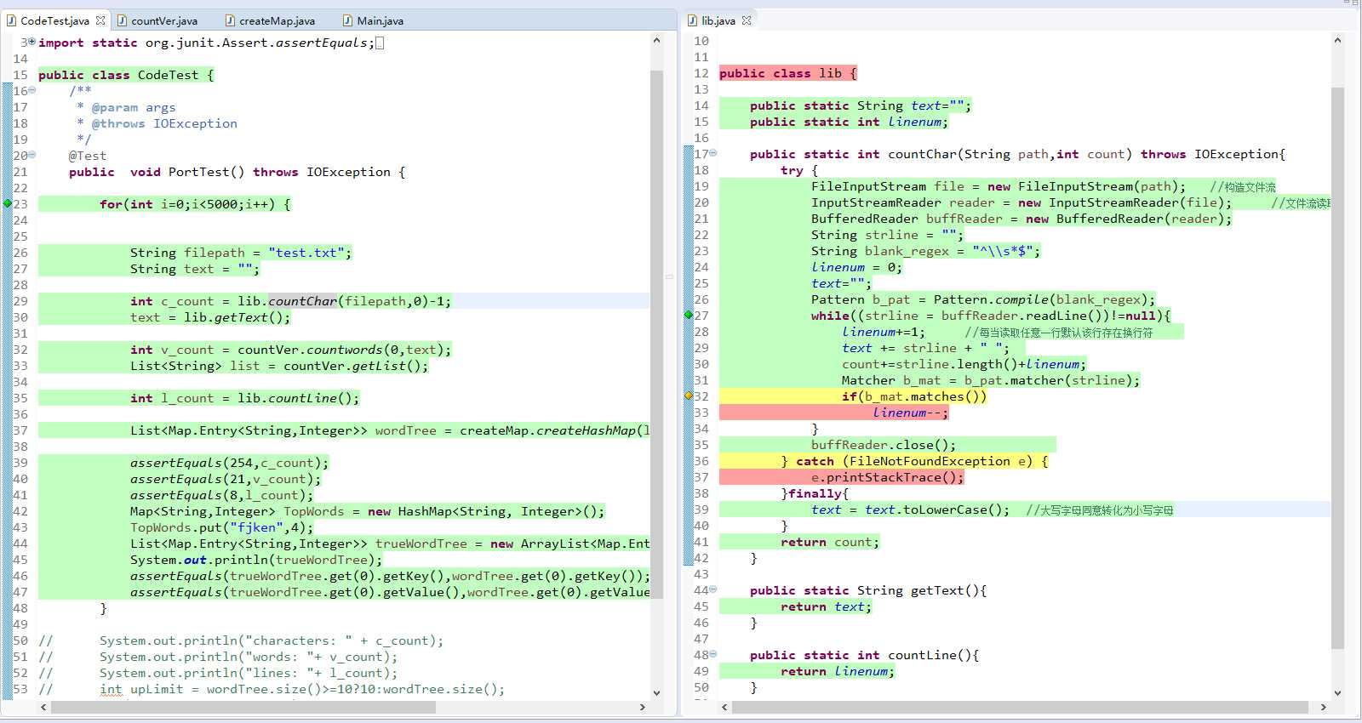
Task: Switch to the createMap.java tab
Action: (x=277, y=20)
